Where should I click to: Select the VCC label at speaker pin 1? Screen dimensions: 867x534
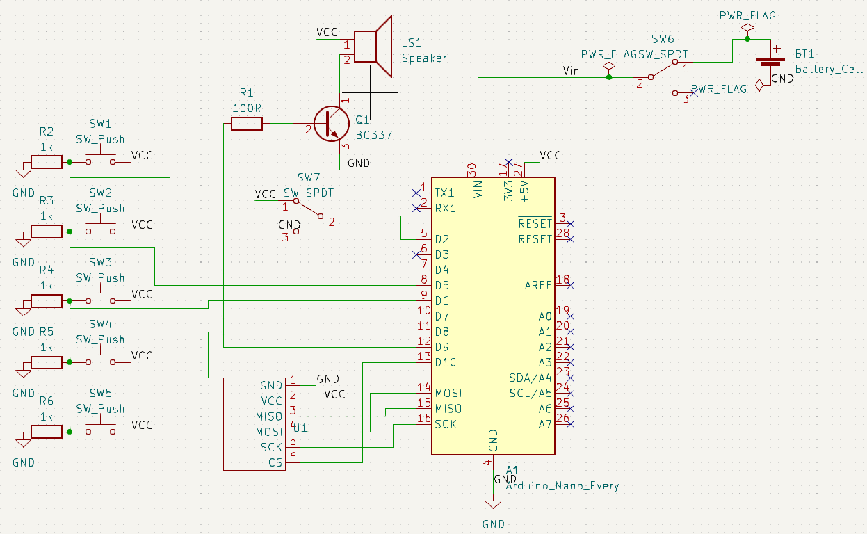point(327,32)
